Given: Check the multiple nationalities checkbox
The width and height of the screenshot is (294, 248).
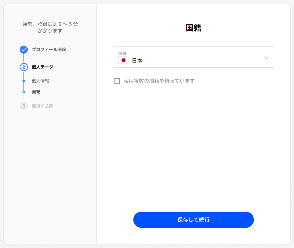Looking at the screenshot, I should click(x=117, y=81).
